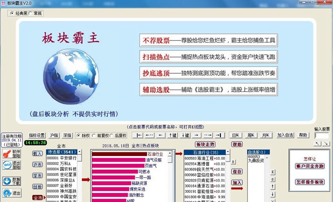
Task: Click the 可燃冰 pink bar
Action: [115, 172]
